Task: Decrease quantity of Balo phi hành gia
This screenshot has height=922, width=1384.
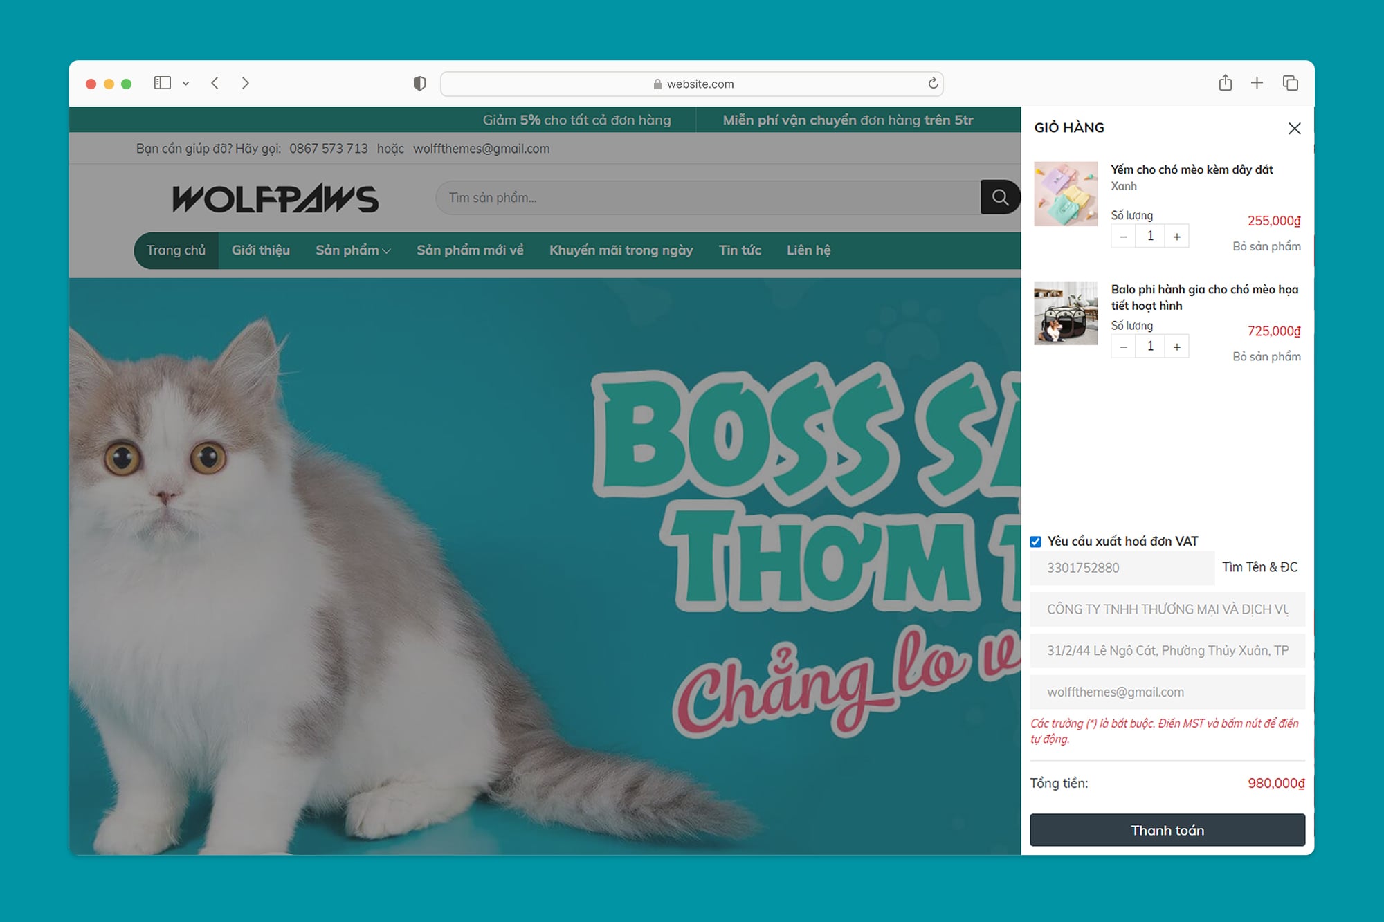Action: [x=1123, y=347]
